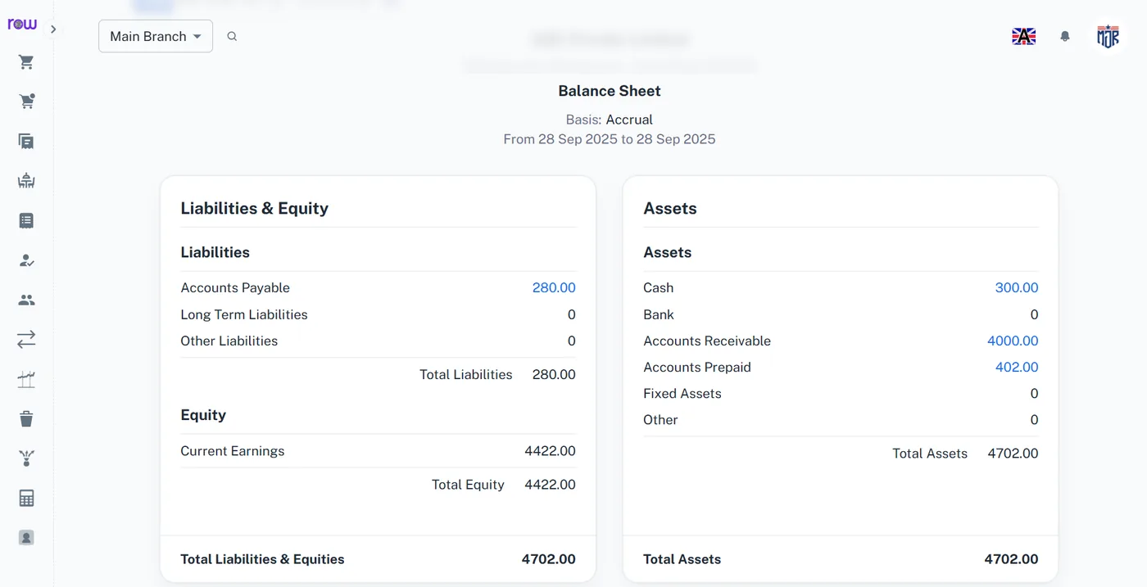The height and width of the screenshot is (587, 1147).
Task: Click the Accounts Payable label
Action: tap(235, 288)
